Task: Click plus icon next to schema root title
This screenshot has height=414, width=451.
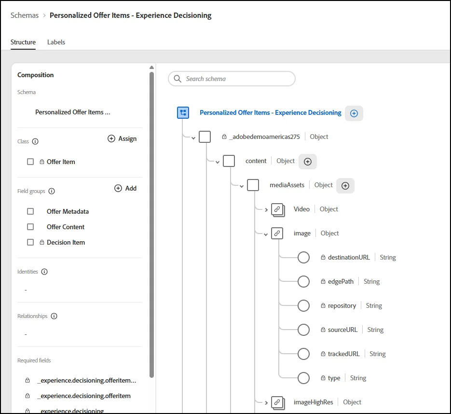Action: click(354, 113)
